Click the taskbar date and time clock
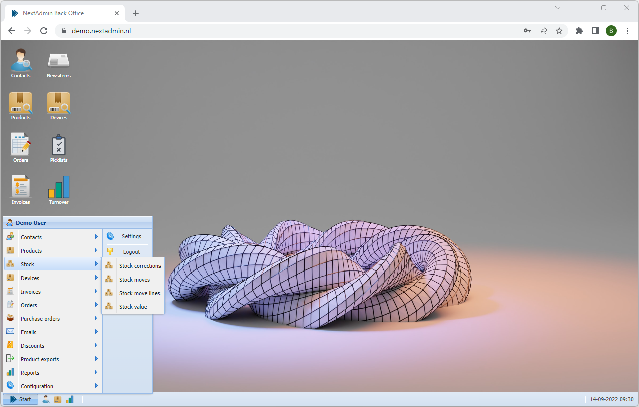Screen dimensions: 639x407 [612, 399]
